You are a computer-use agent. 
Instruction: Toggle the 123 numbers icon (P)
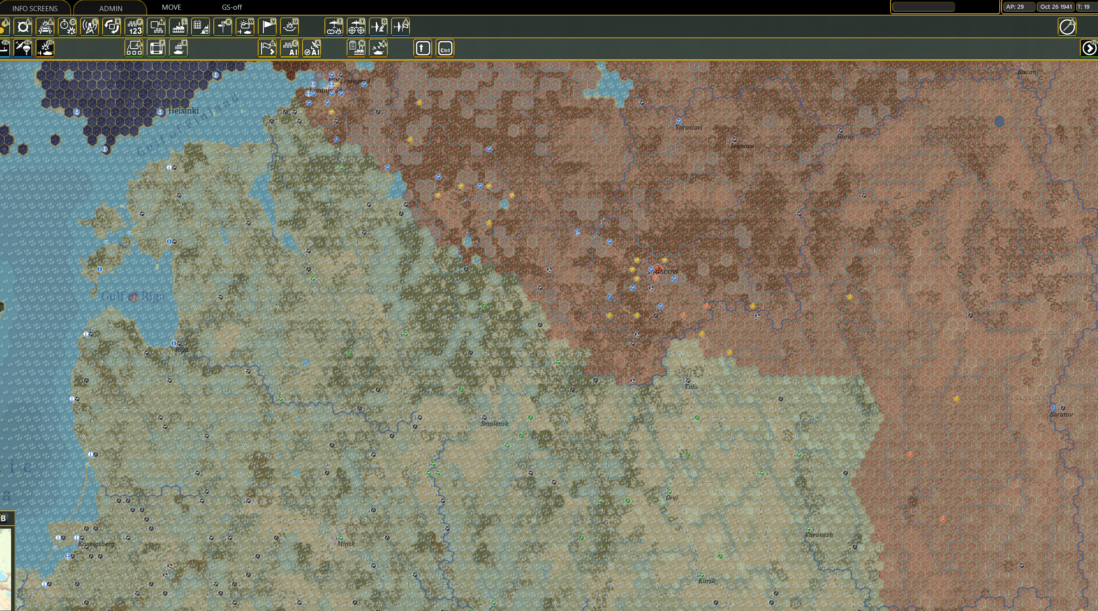134,27
